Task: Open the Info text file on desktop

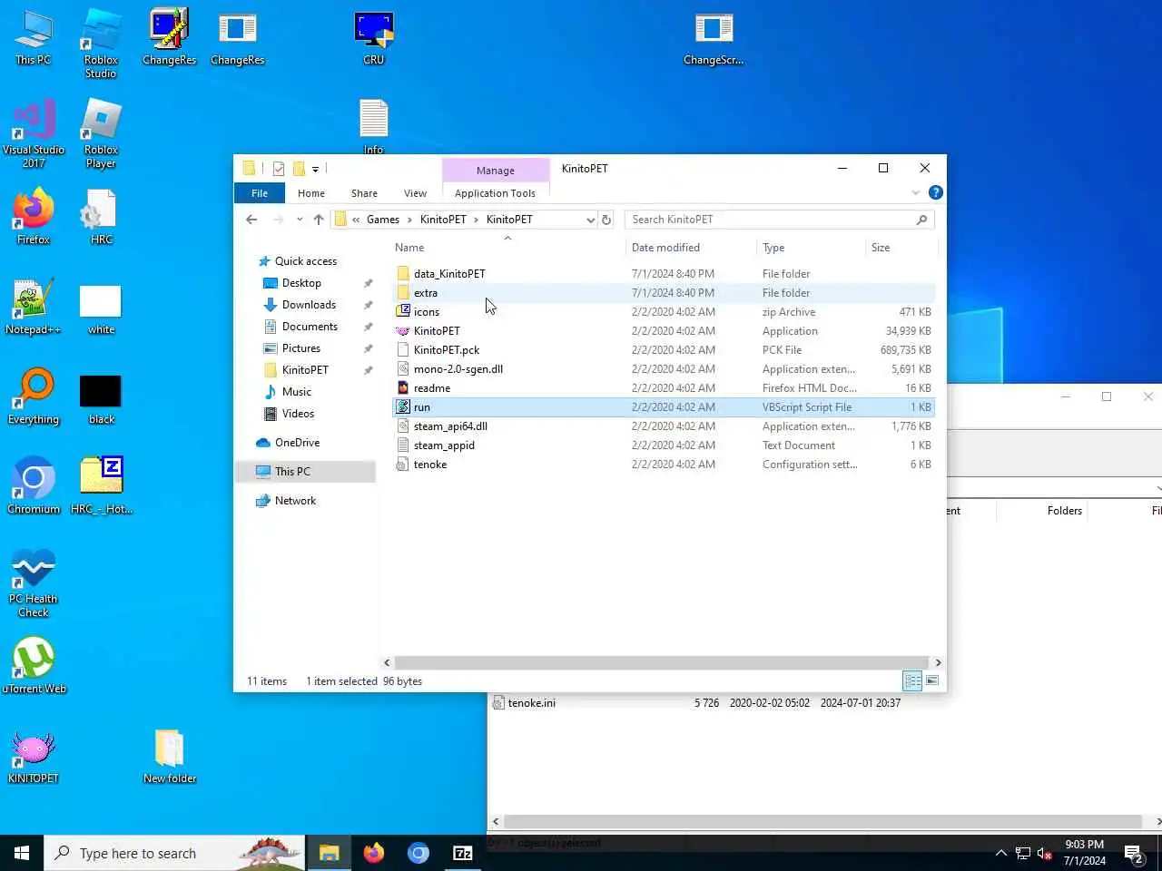Action: pyautogui.click(x=374, y=127)
